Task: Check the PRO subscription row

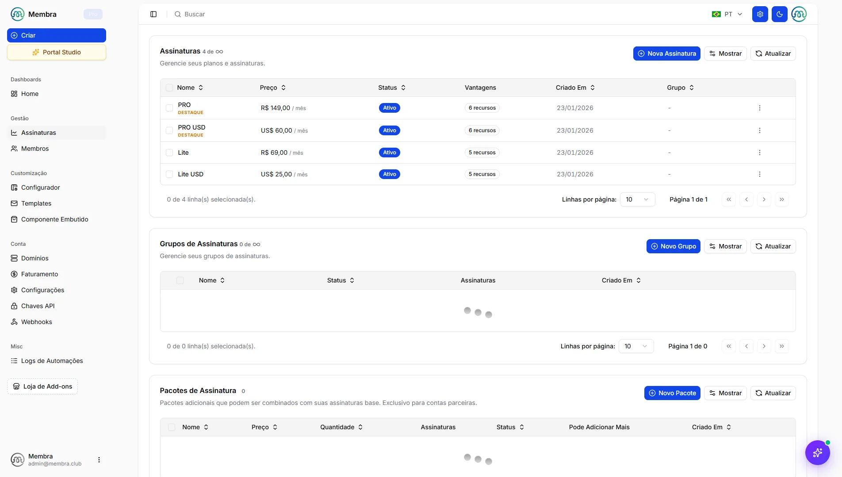Action: tap(169, 108)
